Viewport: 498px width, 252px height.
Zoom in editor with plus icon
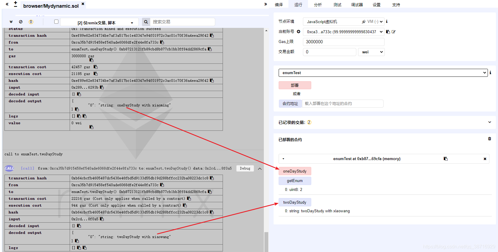pyautogui.click(x=15, y=3)
